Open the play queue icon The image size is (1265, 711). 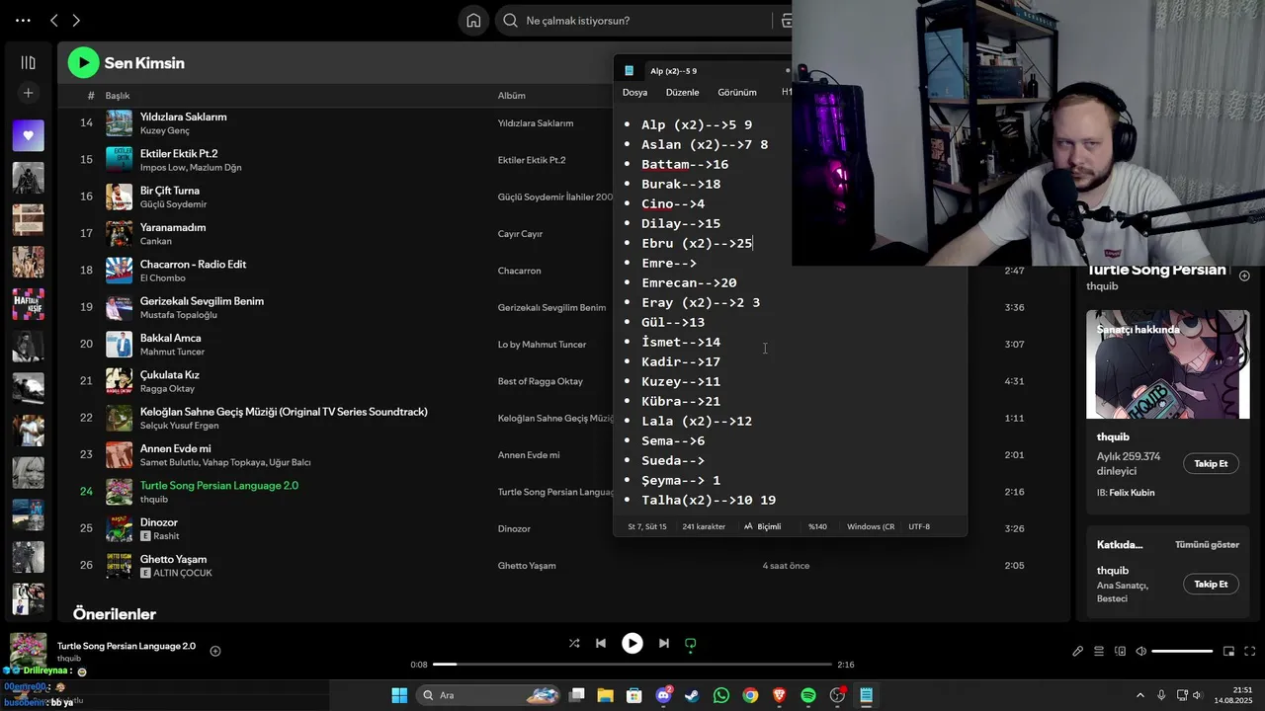click(x=1099, y=652)
